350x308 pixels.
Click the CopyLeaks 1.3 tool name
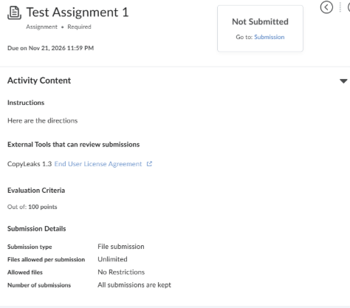click(x=30, y=164)
